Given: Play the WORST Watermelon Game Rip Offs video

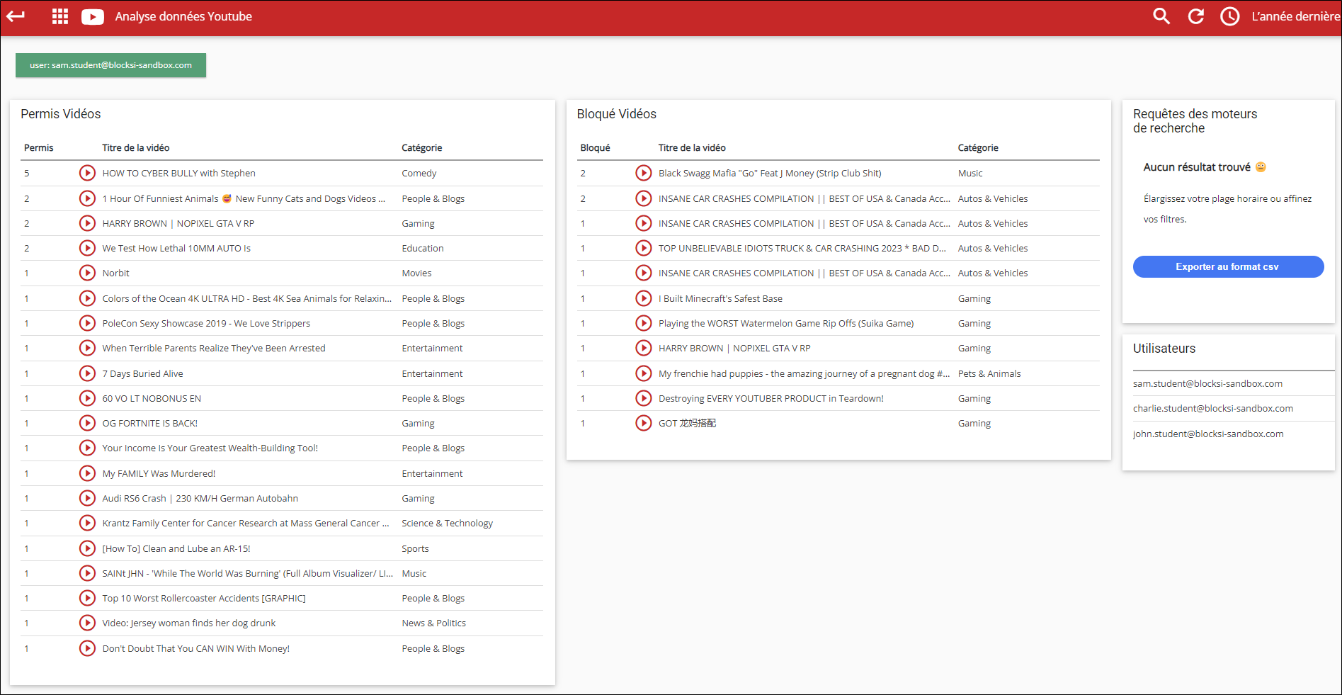Looking at the screenshot, I should coord(644,323).
